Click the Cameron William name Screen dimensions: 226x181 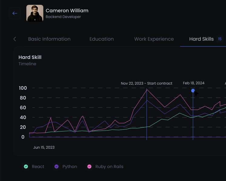[x=67, y=11]
